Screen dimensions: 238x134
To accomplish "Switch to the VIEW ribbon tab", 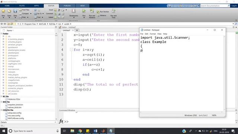I will tap(83, 6).
